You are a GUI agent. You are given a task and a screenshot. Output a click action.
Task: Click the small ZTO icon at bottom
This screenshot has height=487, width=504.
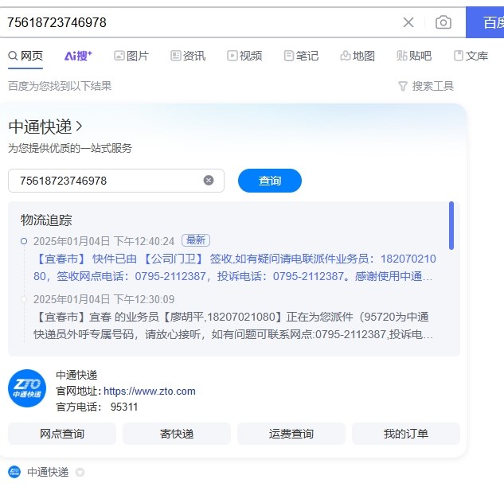(14, 472)
